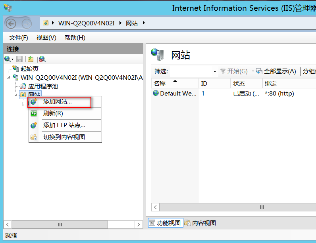Click the 已启动 status cell

point(246,93)
